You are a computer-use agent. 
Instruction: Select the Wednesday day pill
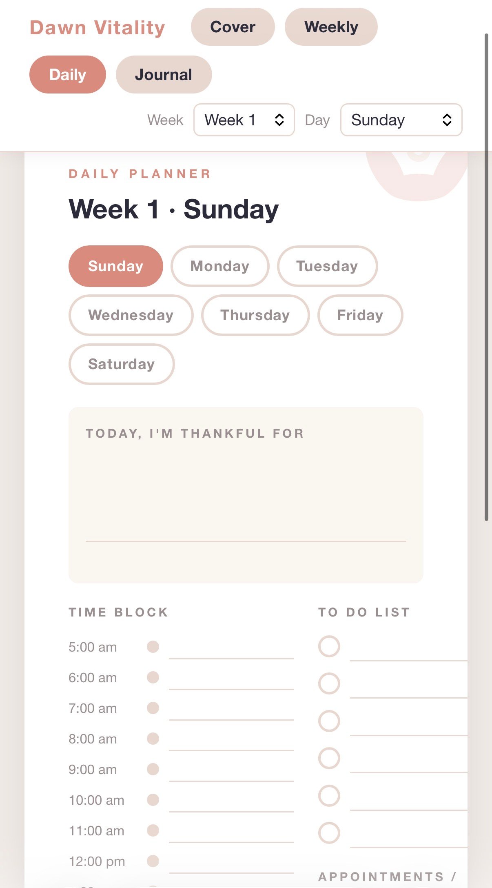tap(131, 315)
